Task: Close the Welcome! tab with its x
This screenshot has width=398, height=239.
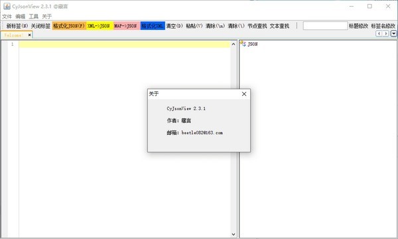Action: (x=29, y=35)
